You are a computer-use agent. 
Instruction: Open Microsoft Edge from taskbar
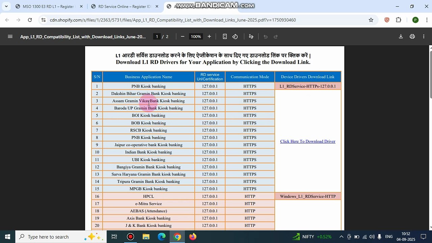(x=162, y=237)
